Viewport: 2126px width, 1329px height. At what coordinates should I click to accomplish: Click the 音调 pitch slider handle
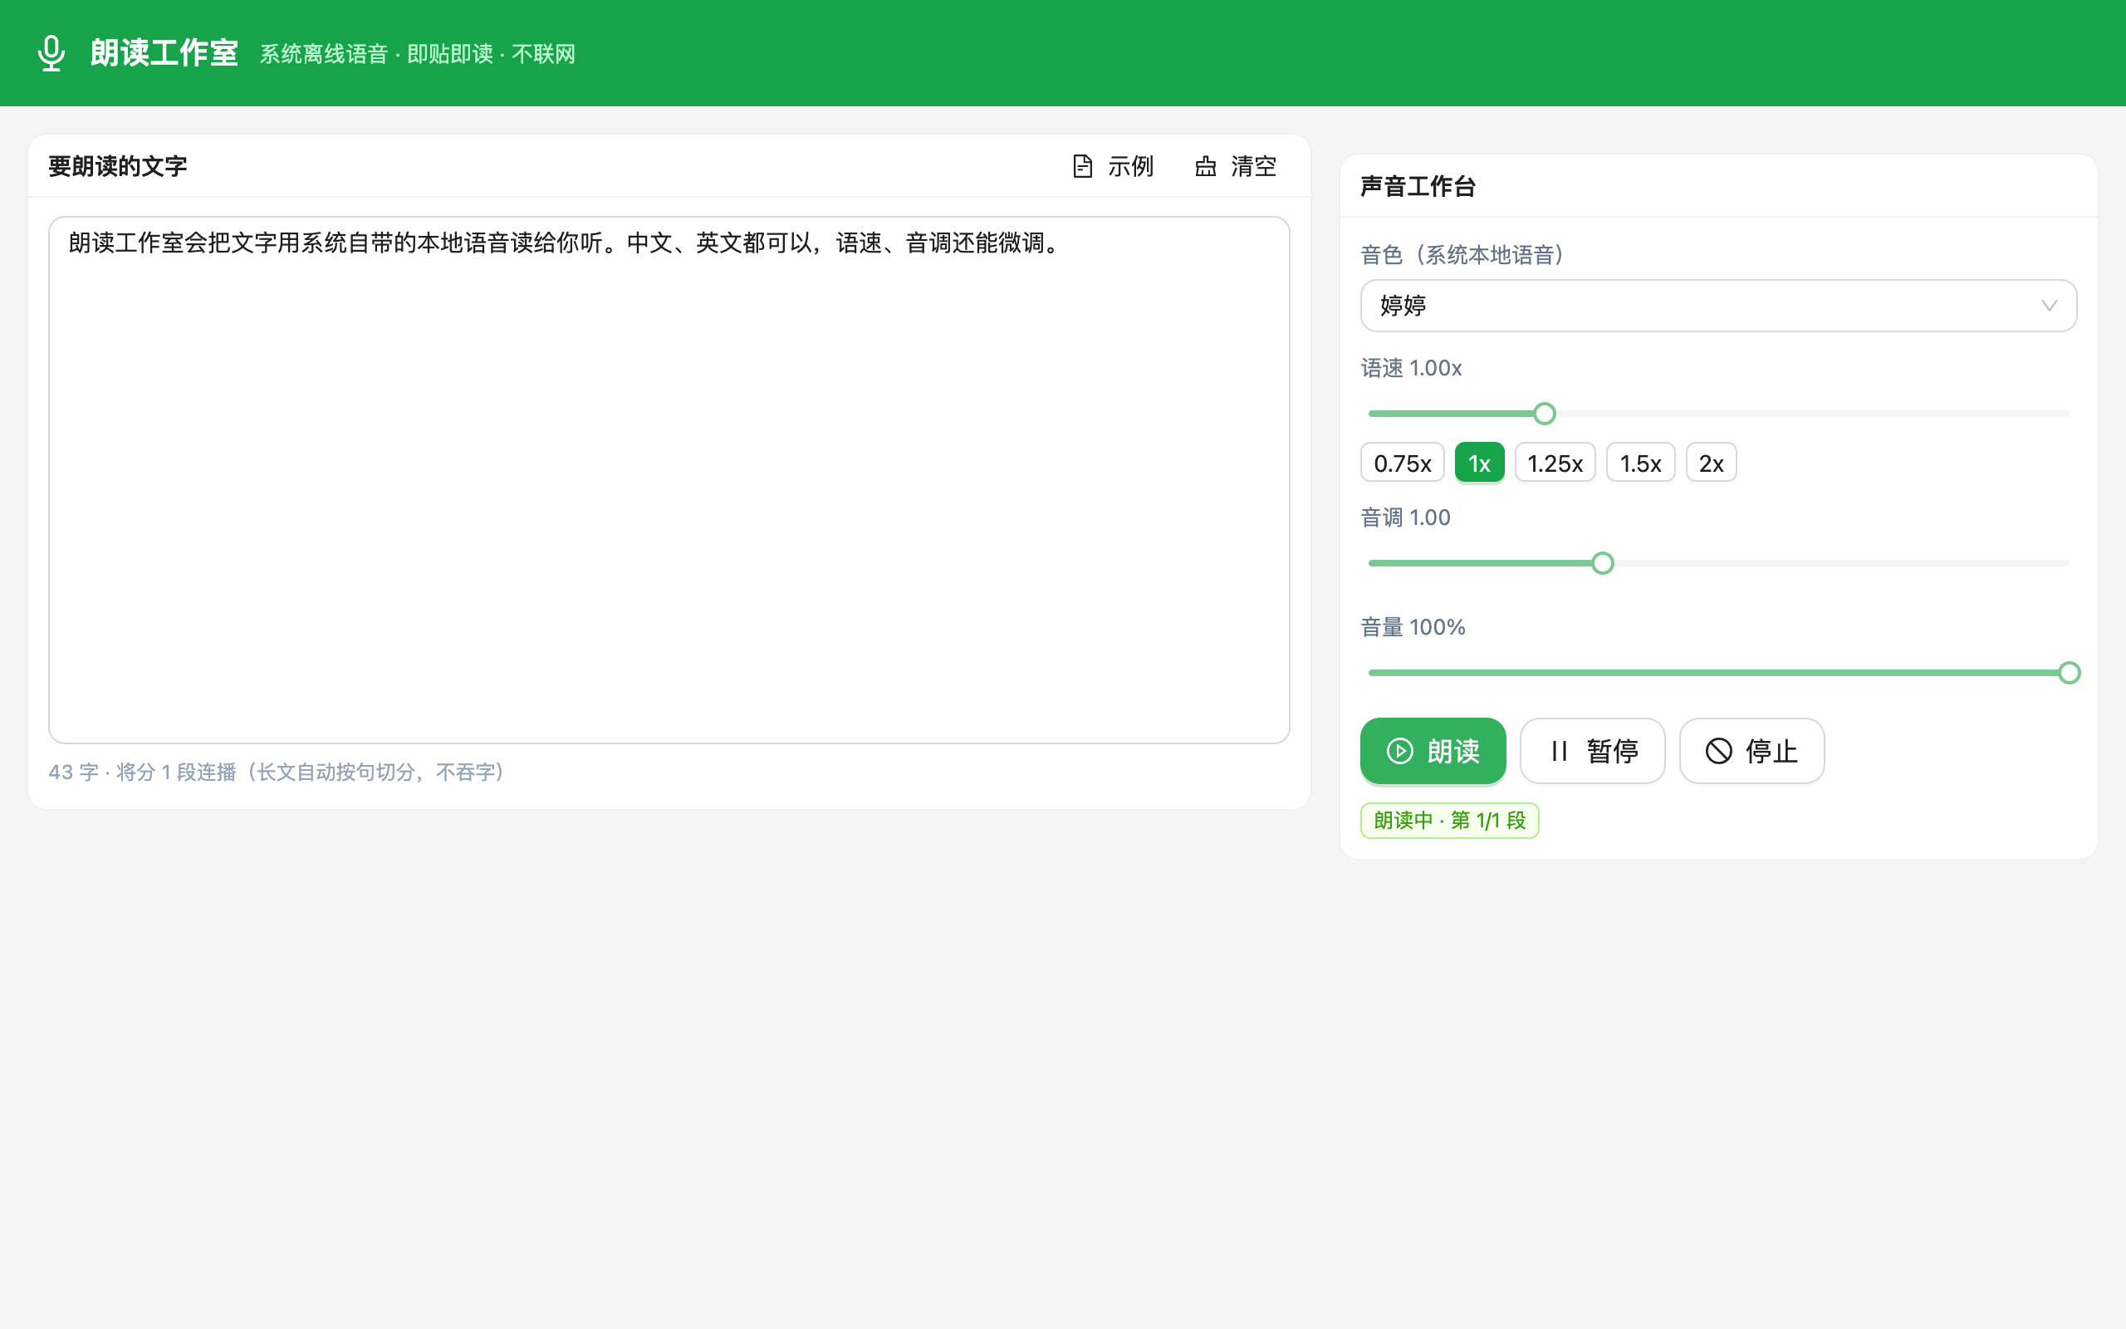point(1603,563)
